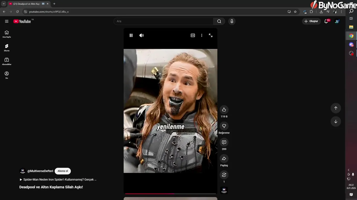Open the MultiverseDefteri channel avatar
The height and width of the screenshot is (200, 357).
point(23,171)
